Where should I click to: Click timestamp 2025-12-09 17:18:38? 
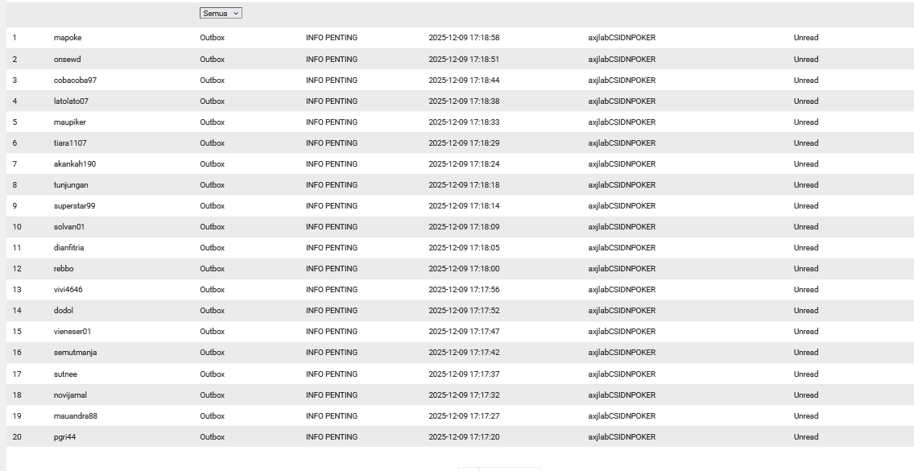coord(464,101)
